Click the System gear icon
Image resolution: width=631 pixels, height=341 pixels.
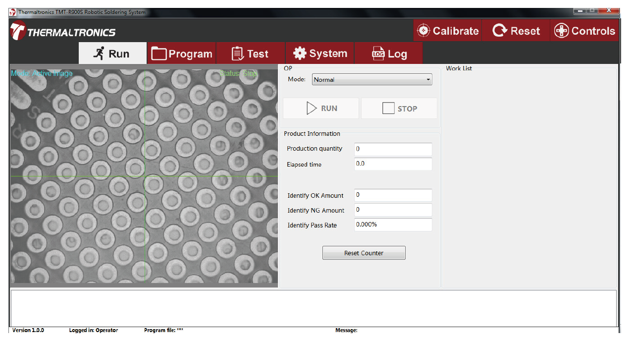click(300, 54)
